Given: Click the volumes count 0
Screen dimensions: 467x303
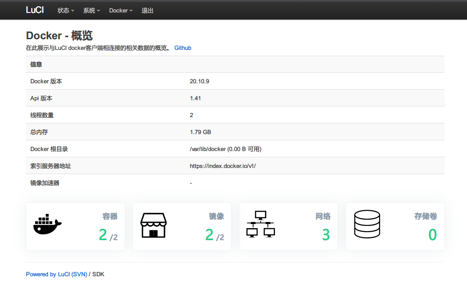Looking at the screenshot, I should (x=433, y=235).
